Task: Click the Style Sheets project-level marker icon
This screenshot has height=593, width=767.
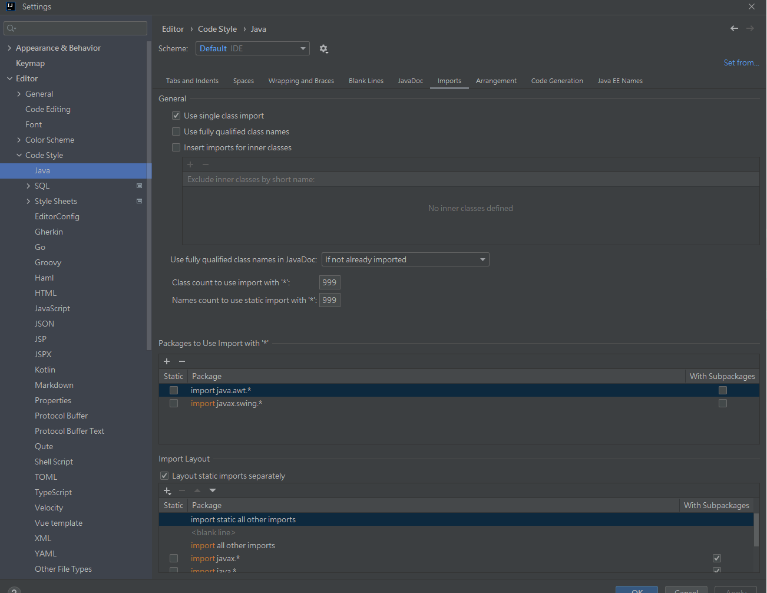Action: 140,201
